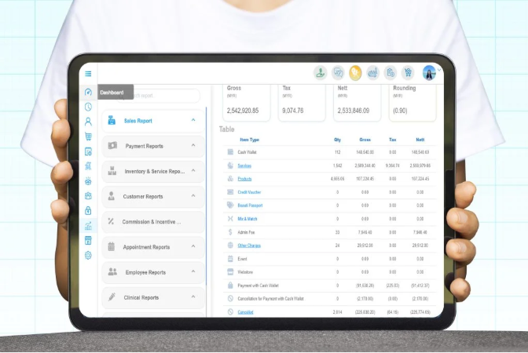
Task: Collapse the Sales Report section
Action: coord(192,121)
